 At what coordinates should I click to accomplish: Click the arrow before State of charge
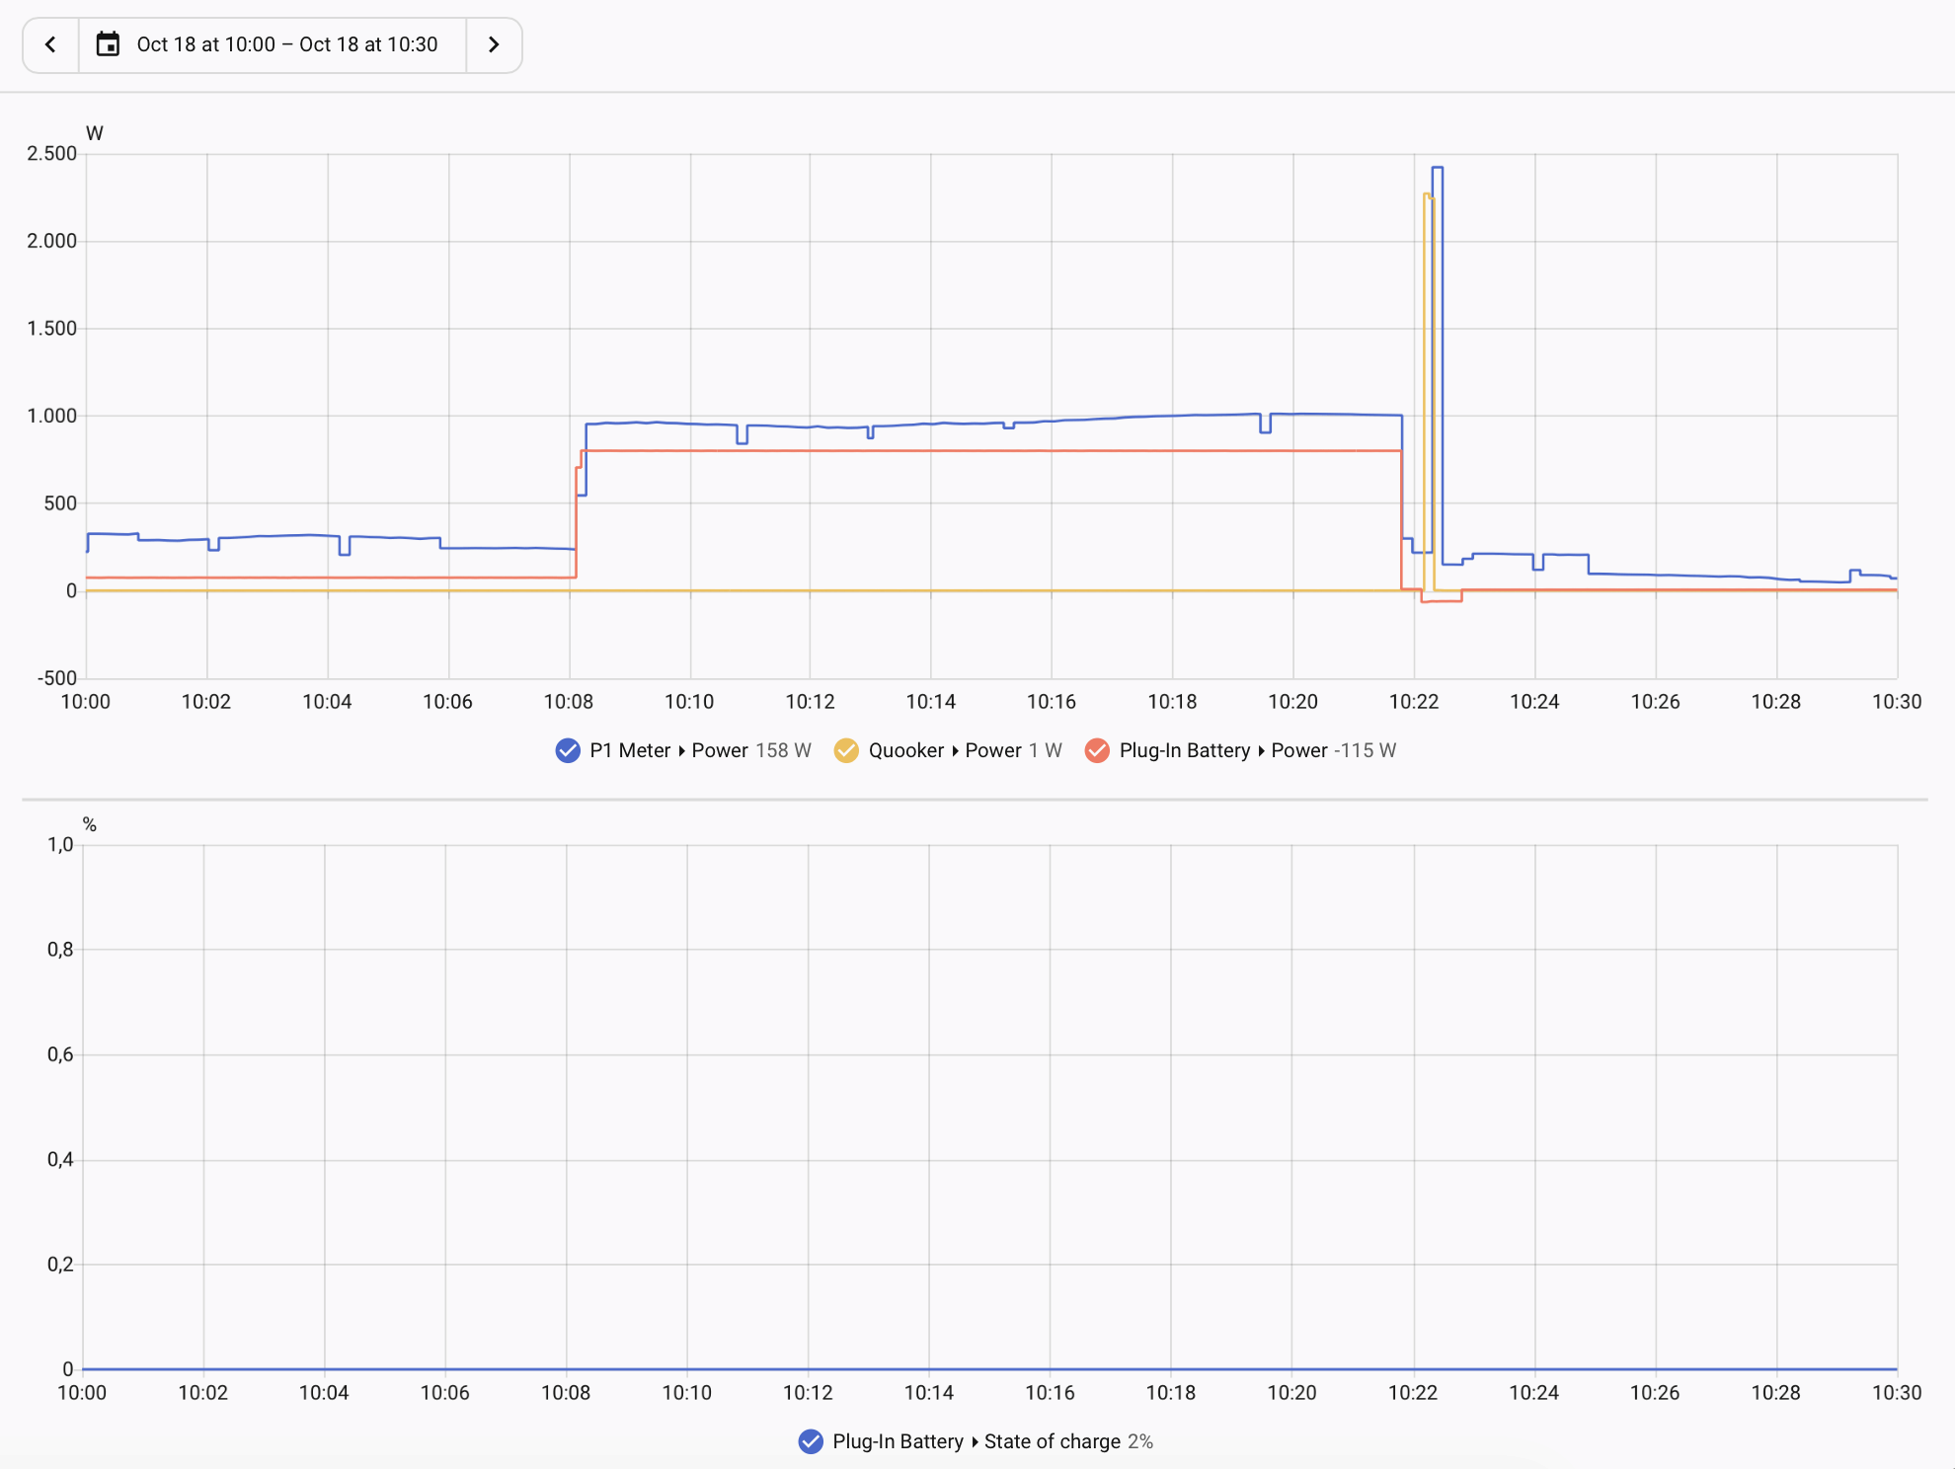975,1442
